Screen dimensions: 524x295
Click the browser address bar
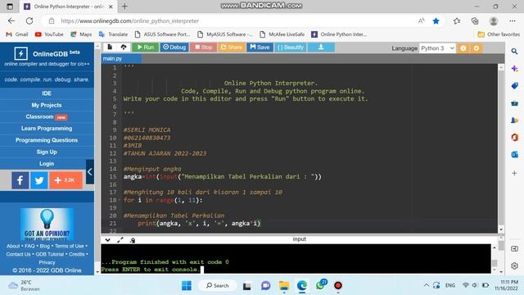click(234, 20)
